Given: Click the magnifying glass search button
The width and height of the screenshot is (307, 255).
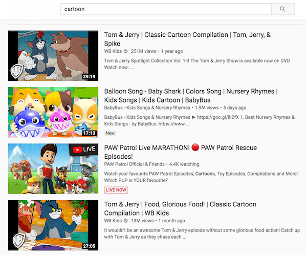Looking at the screenshot, I should 283,9.
